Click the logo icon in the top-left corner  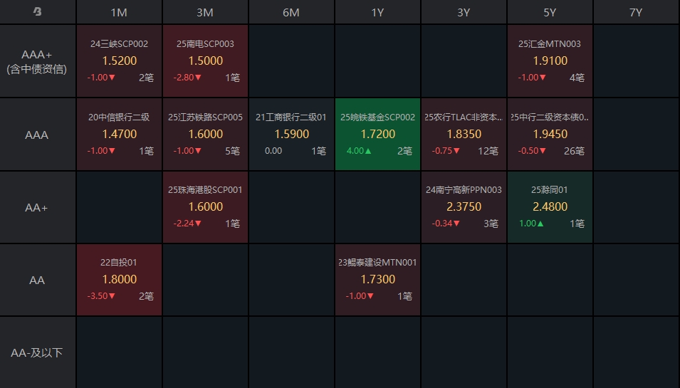click(x=37, y=12)
